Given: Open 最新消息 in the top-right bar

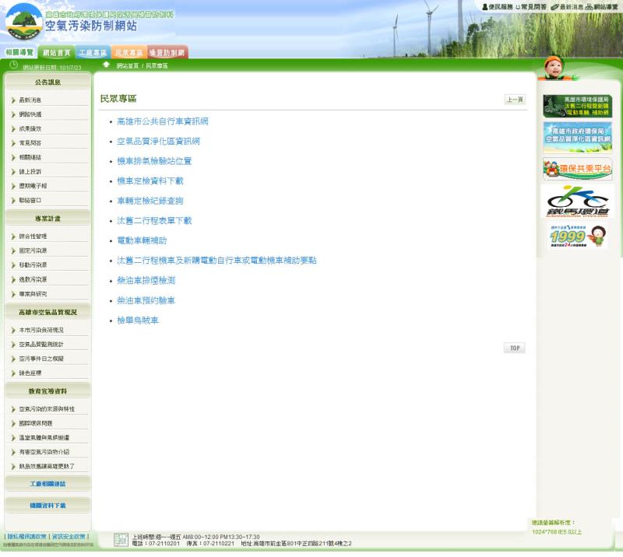Looking at the screenshot, I should pyautogui.click(x=567, y=7).
